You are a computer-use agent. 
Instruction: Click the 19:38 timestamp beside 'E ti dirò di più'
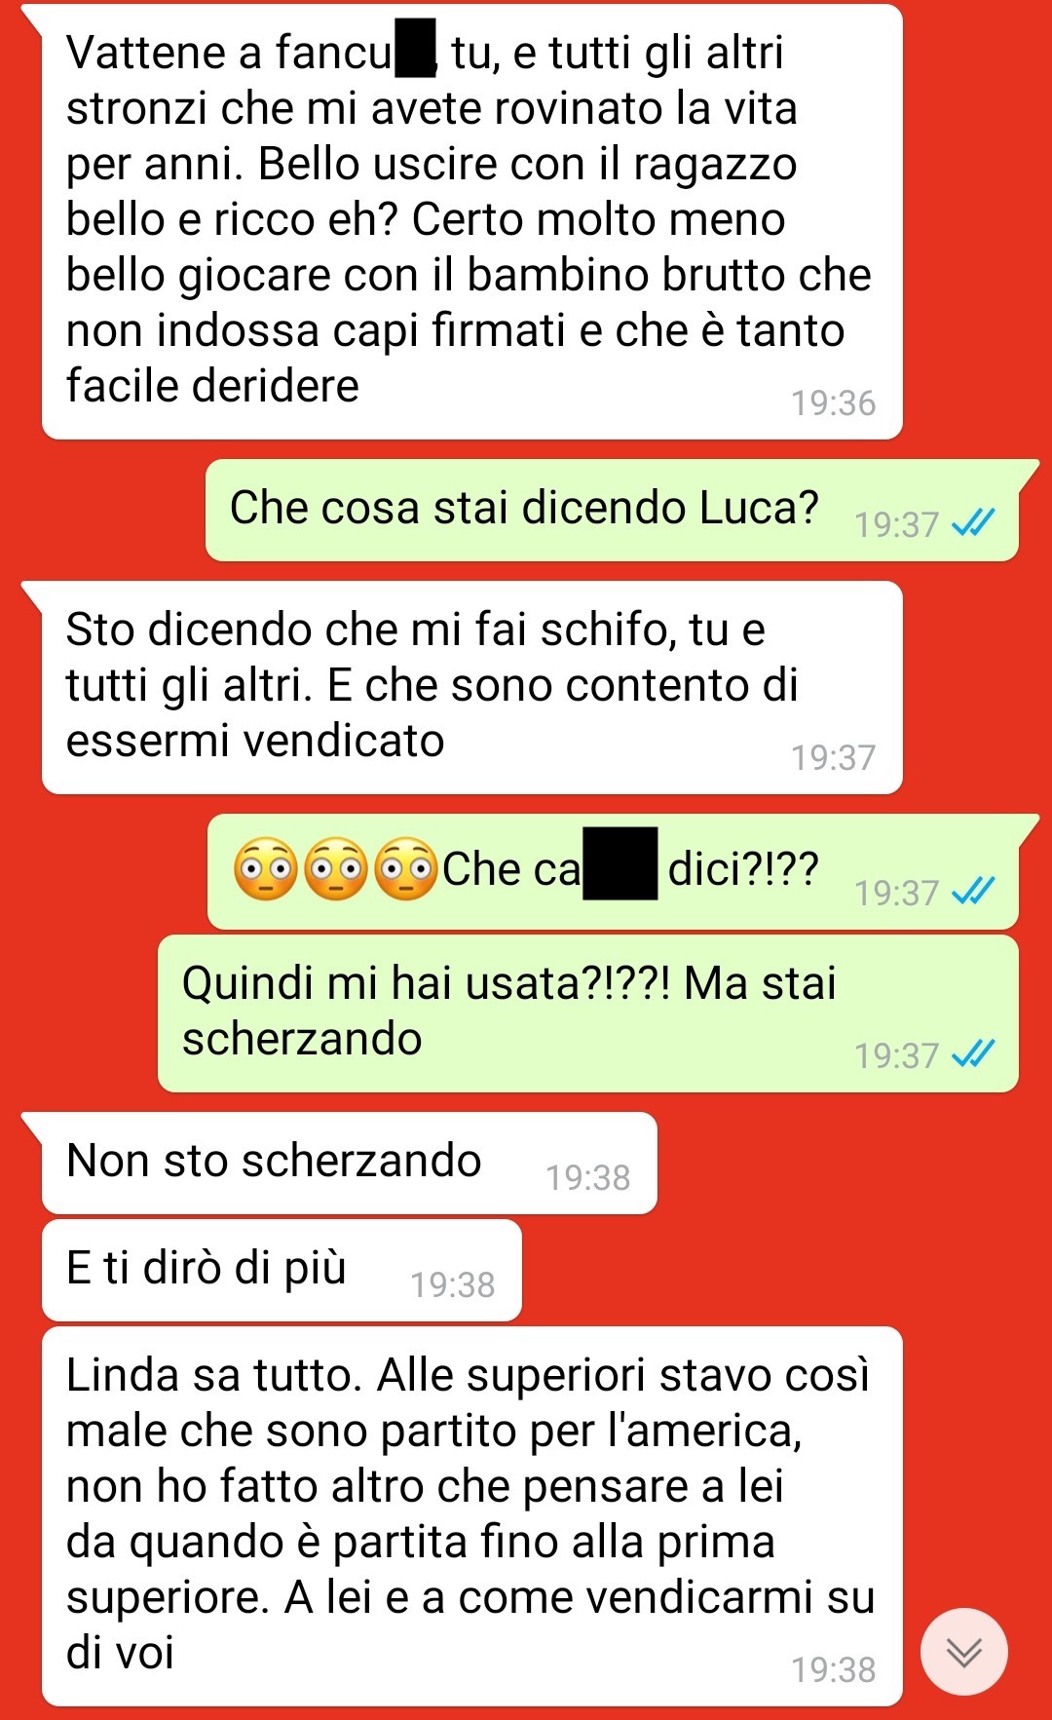pos(452,1285)
